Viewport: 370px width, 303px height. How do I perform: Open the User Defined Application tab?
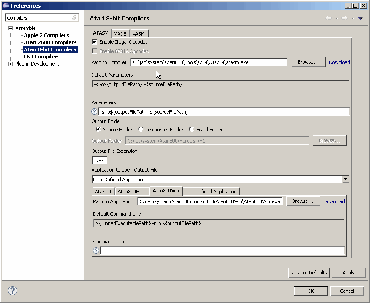210,192
